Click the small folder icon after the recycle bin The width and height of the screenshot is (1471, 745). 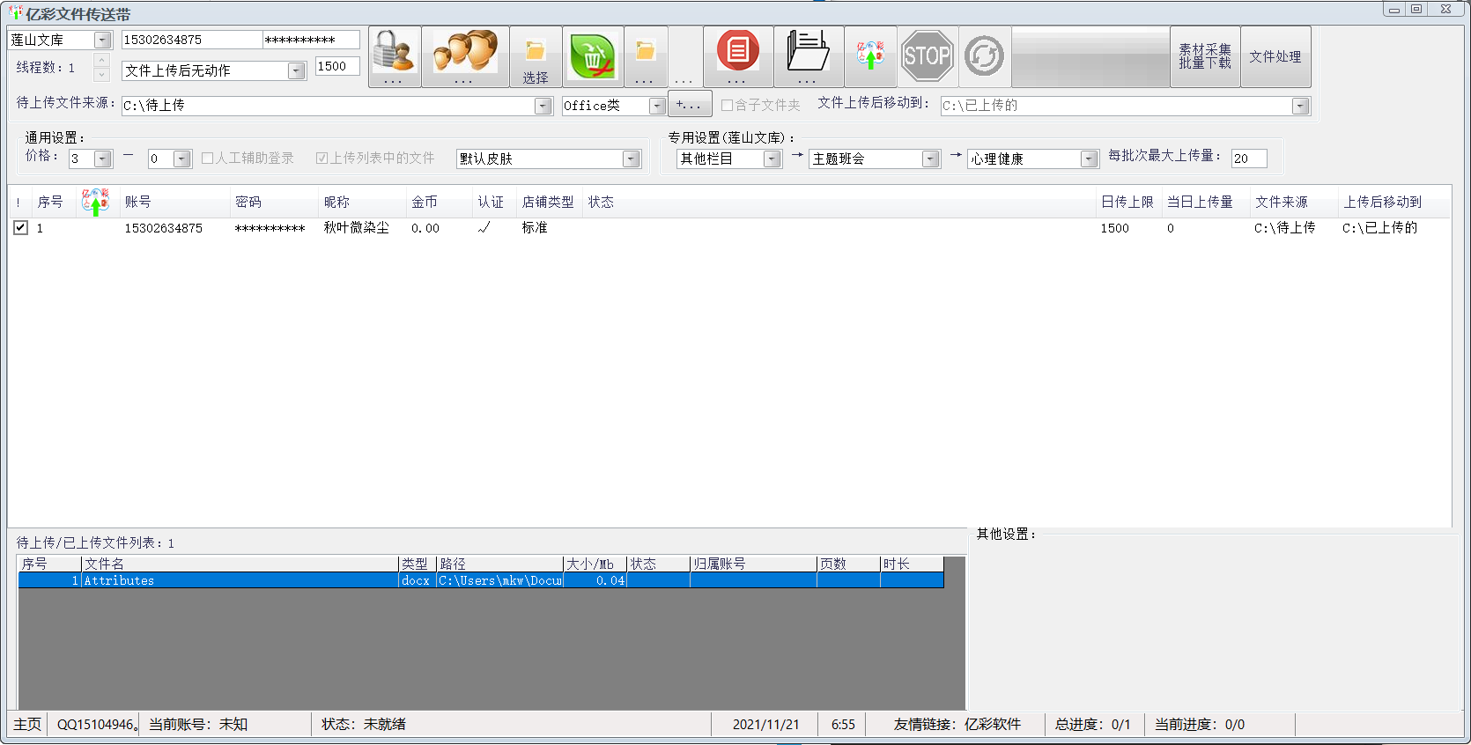tap(646, 56)
